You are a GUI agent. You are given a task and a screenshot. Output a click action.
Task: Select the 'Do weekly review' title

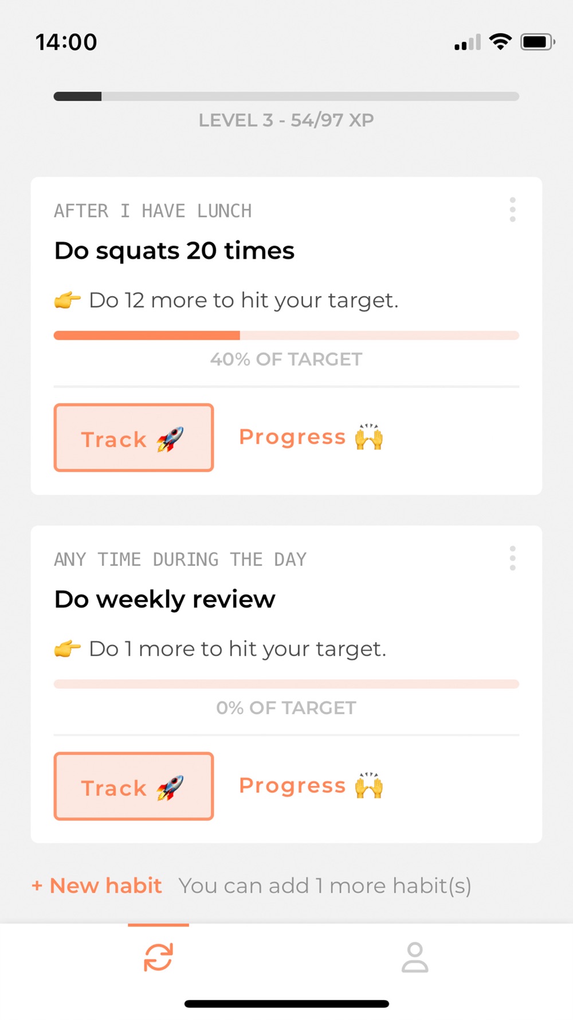click(x=165, y=599)
